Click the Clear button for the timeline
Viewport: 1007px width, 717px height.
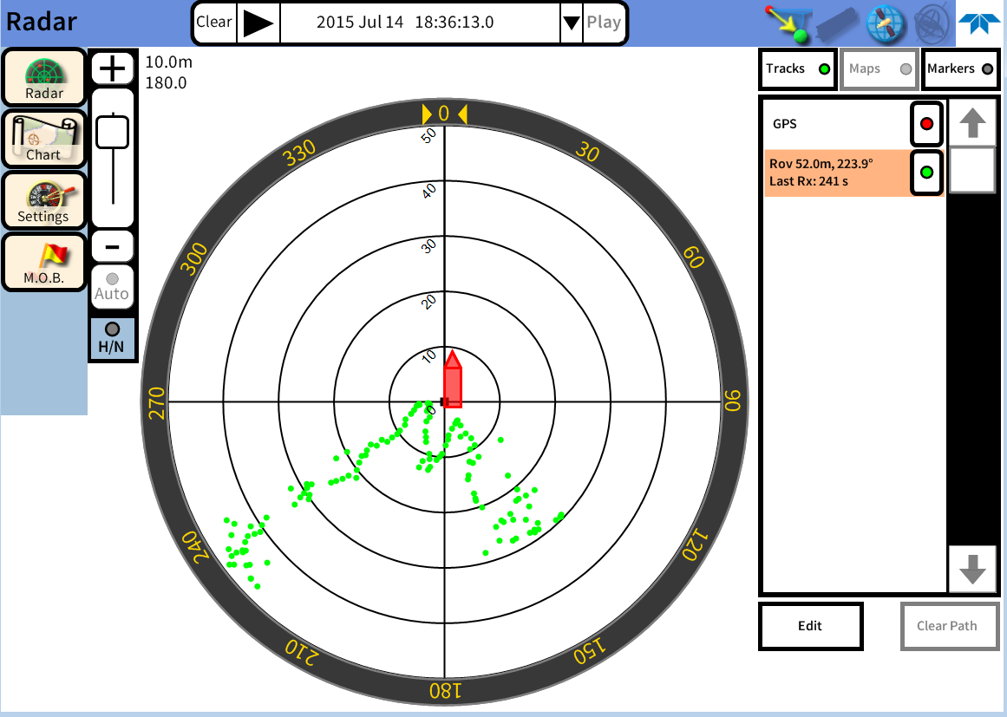214,23
